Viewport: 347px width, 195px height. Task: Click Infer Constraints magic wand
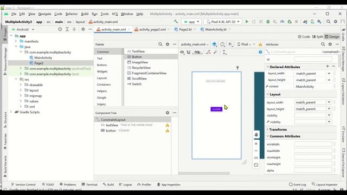(215, 52)
